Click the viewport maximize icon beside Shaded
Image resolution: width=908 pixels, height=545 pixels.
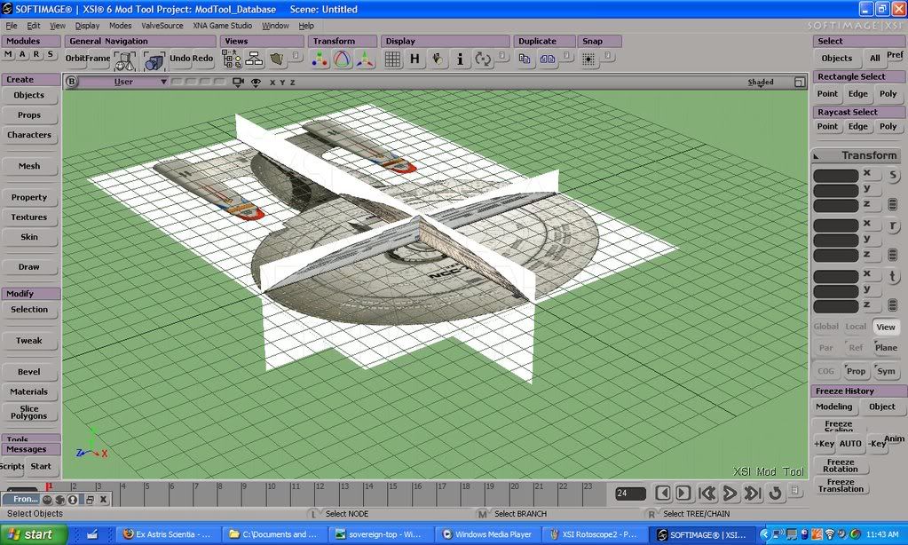(x=799, y=83)
